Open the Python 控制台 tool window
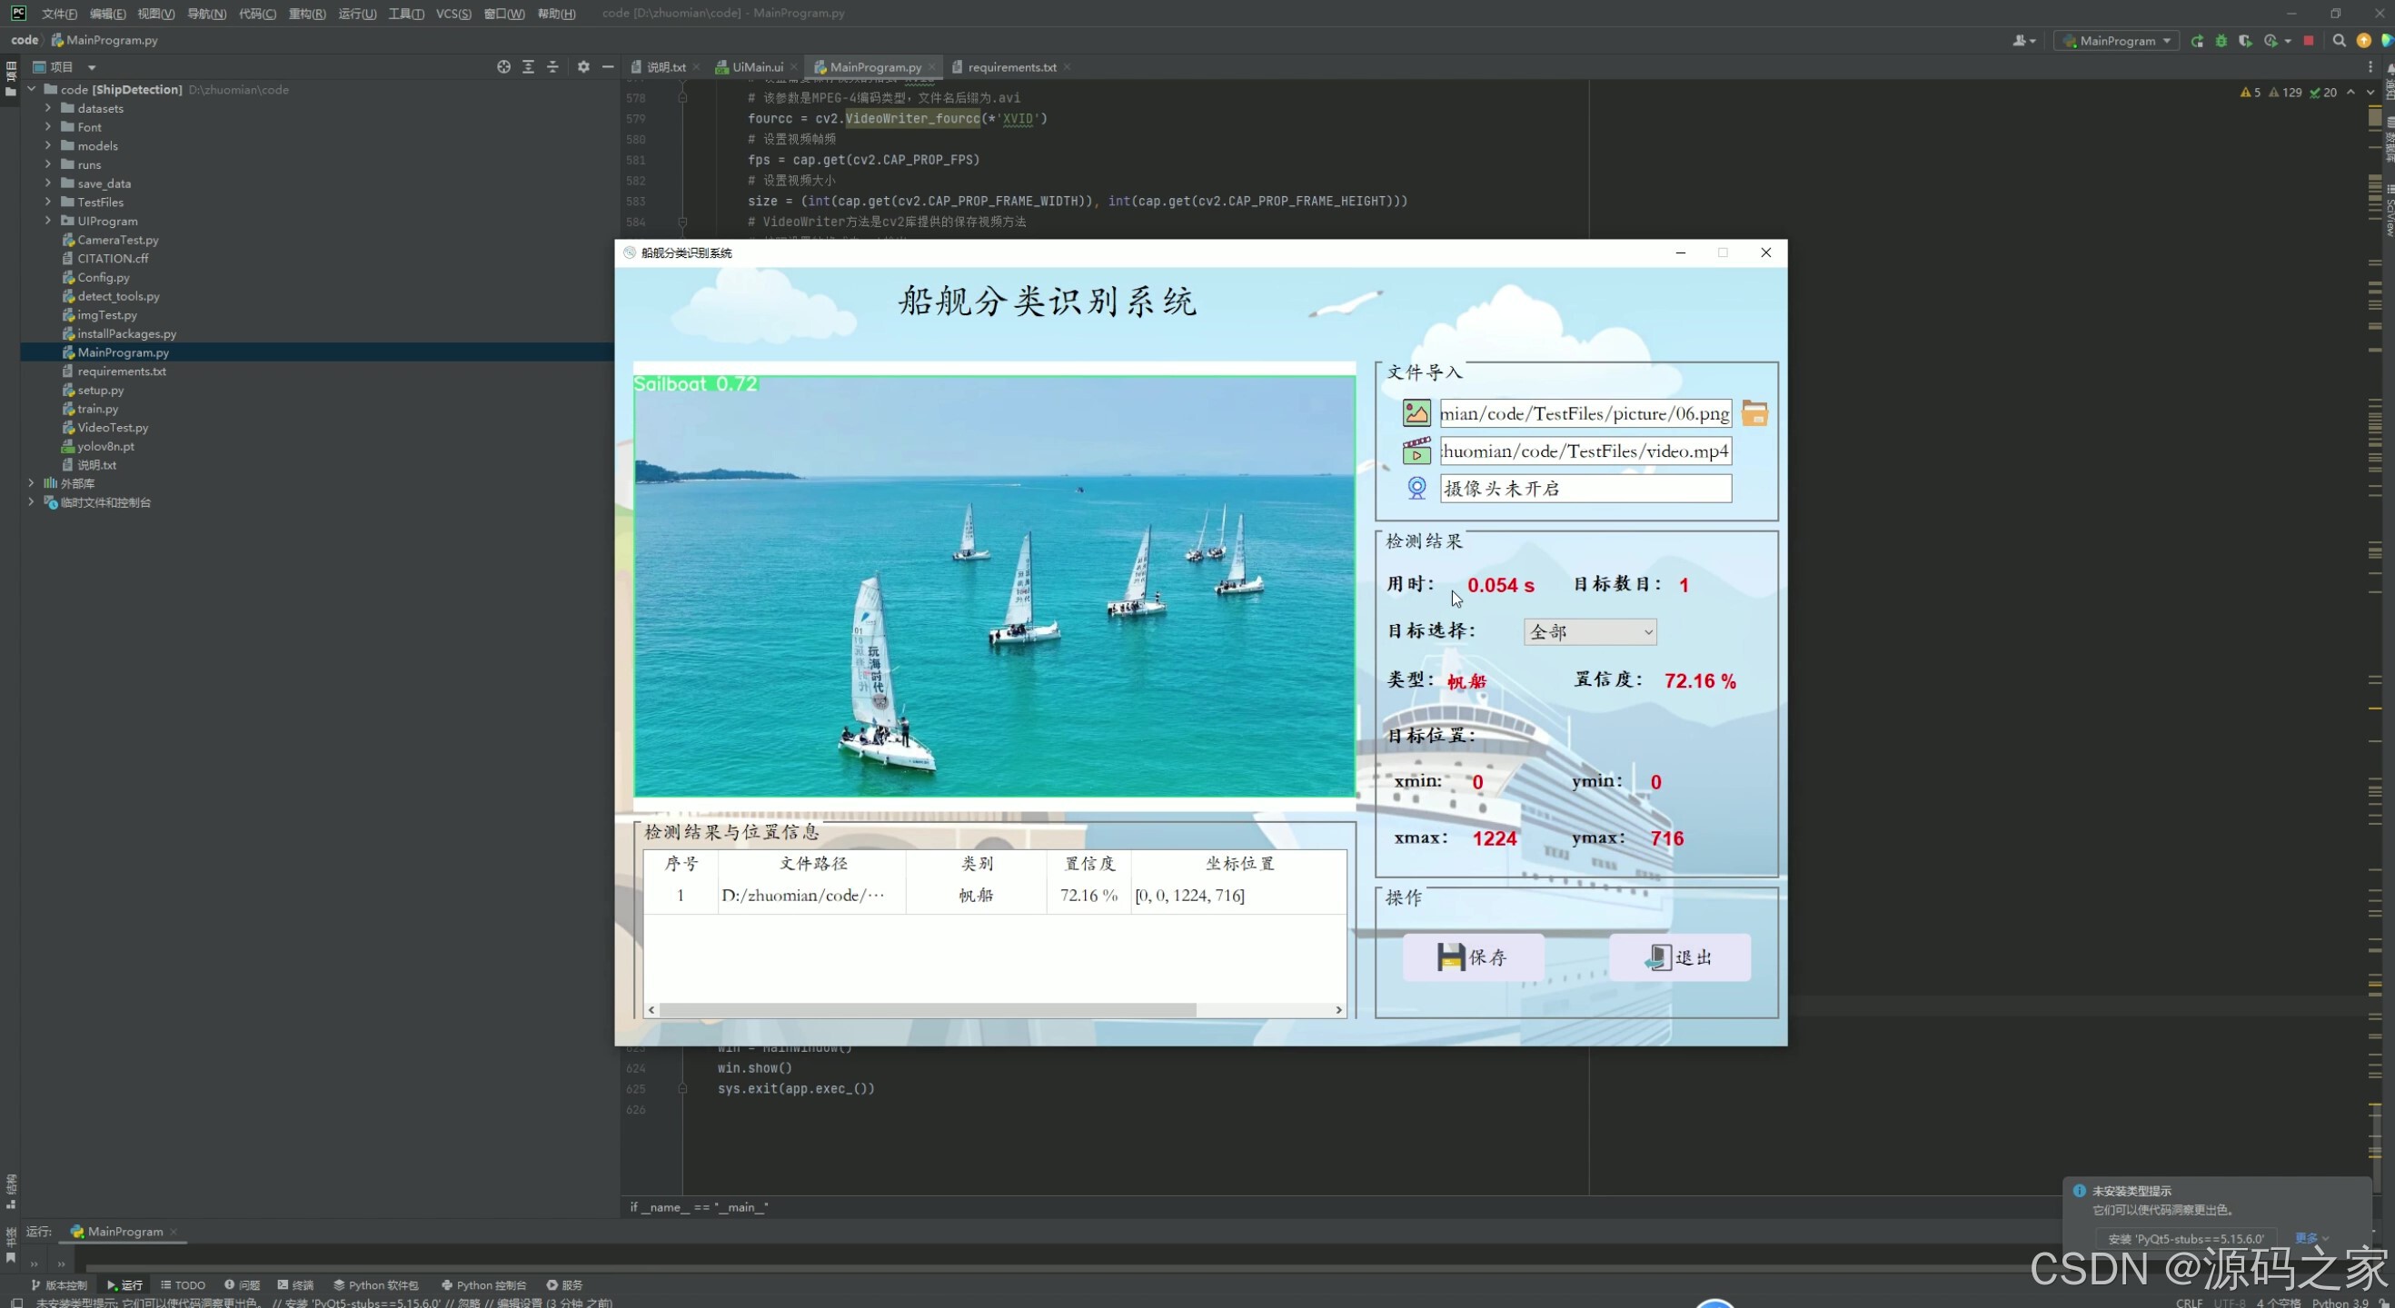This screenshot has width=2395, height=1308. coord(483,1284)
